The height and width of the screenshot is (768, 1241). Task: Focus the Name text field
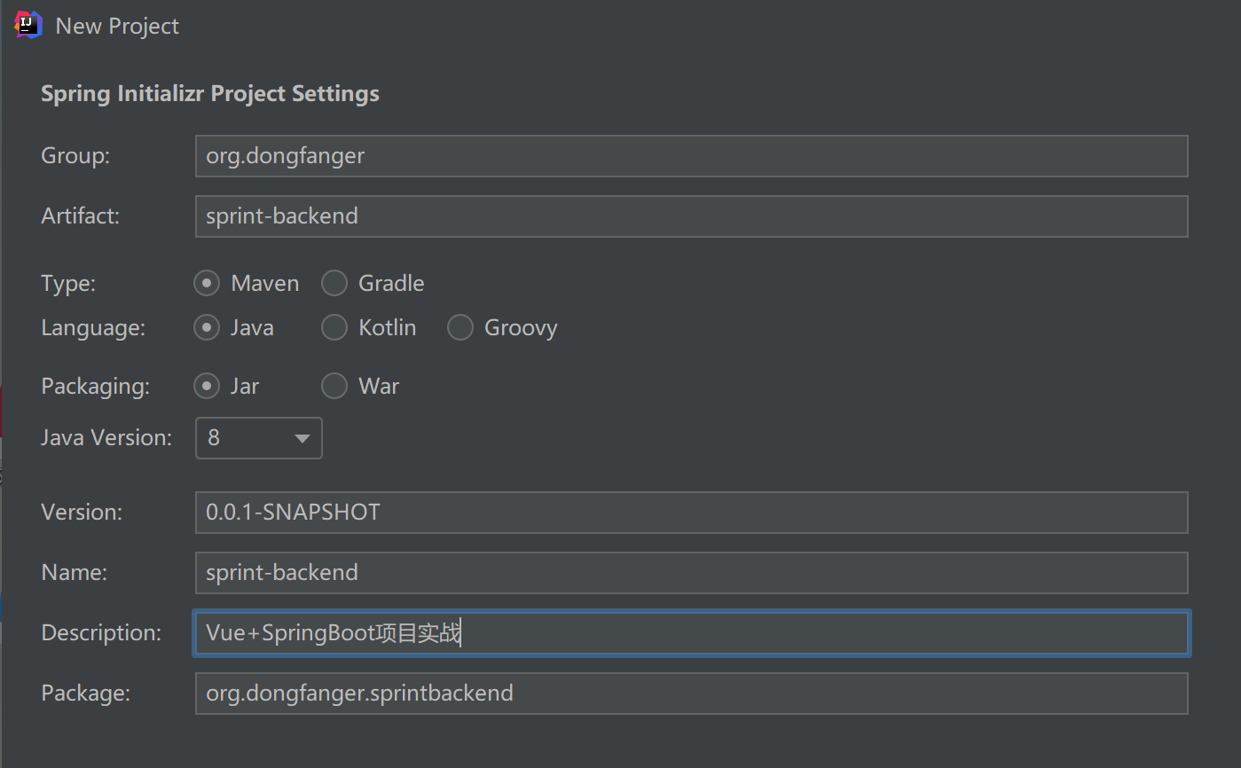[692, 573]
